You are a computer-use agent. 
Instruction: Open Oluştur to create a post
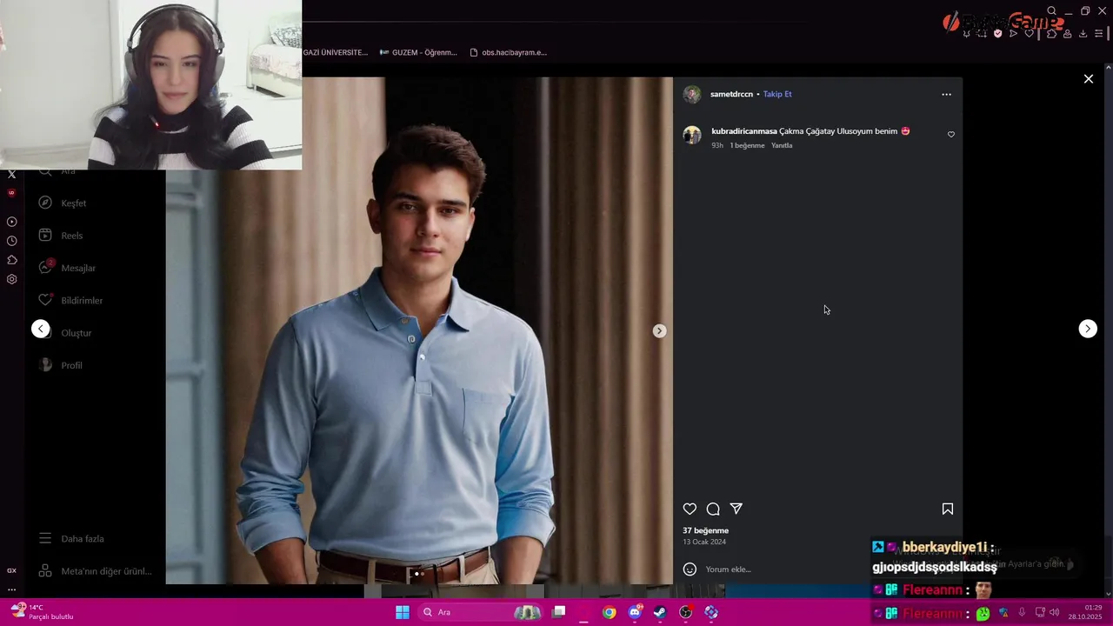(65, 333)
